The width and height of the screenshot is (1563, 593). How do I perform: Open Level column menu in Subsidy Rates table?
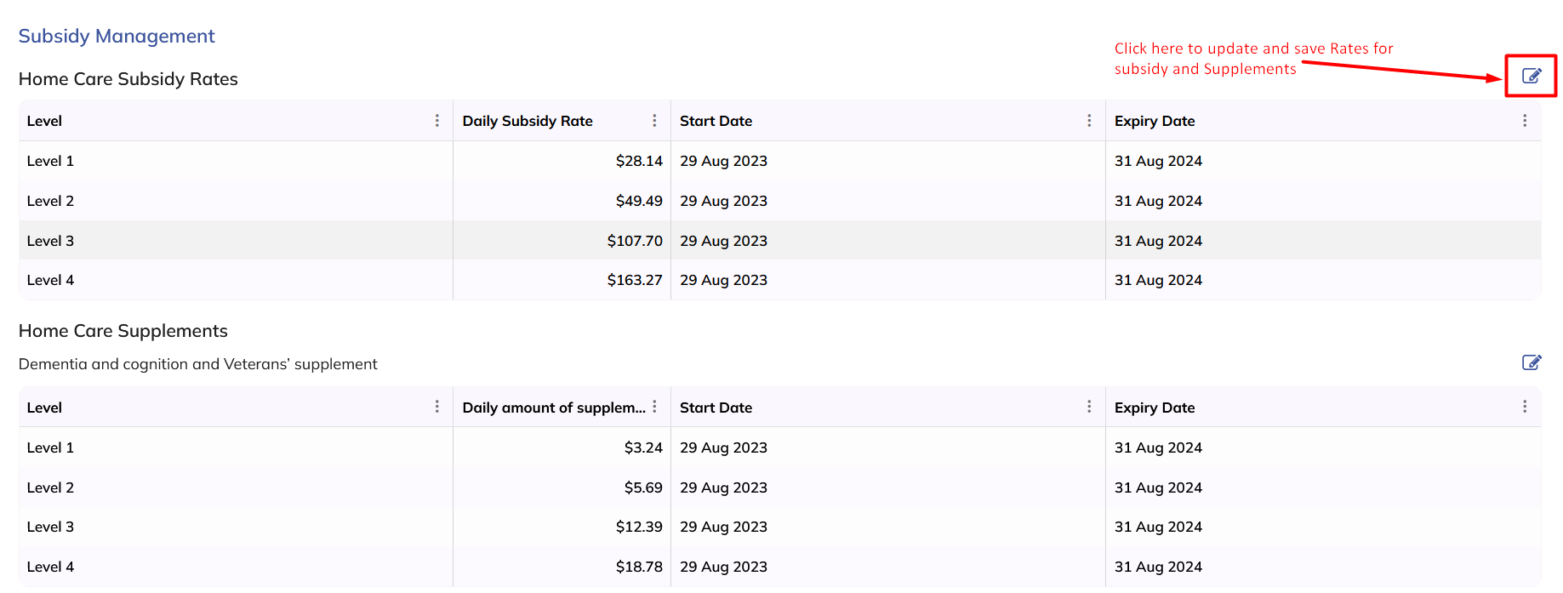pos(437,121)
